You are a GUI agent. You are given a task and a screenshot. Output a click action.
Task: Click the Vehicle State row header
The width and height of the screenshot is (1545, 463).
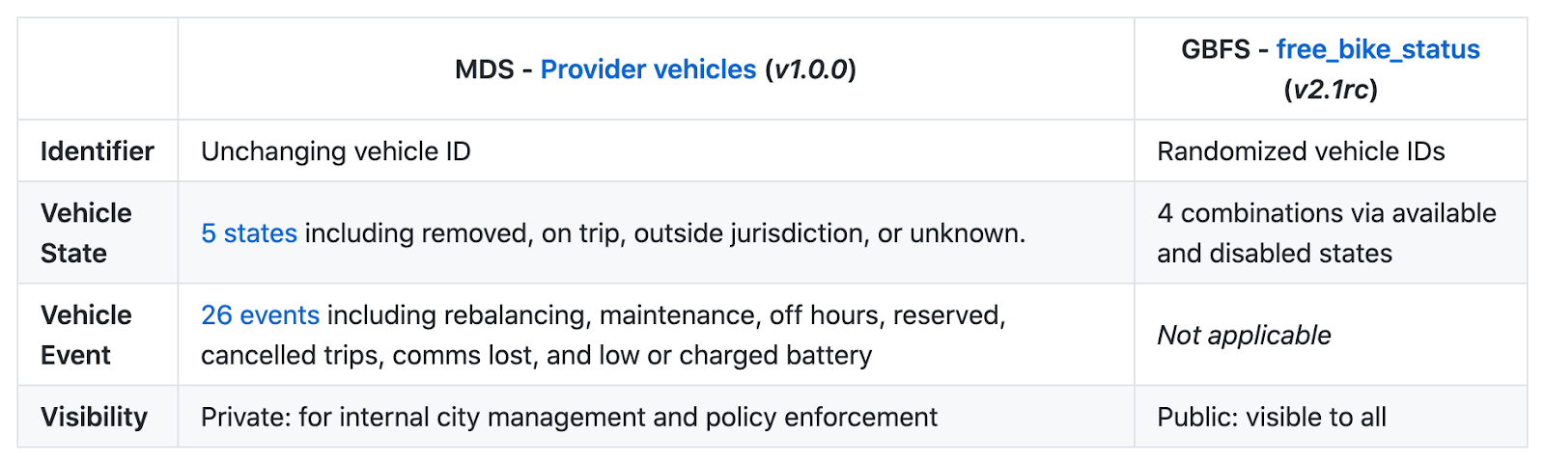click(86, 233)
